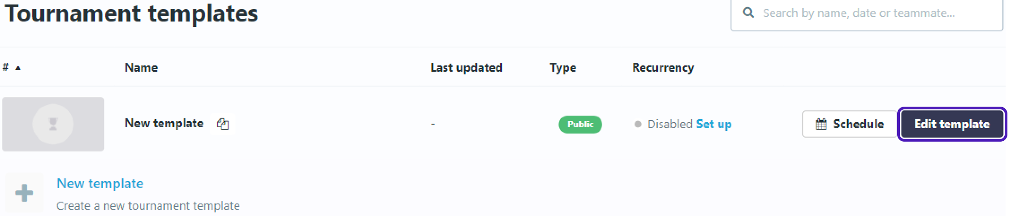The width and height of the screenshot is (1011, 216).
Task: Open the trophy template thumbnail
Action: [x=53, y=124]
